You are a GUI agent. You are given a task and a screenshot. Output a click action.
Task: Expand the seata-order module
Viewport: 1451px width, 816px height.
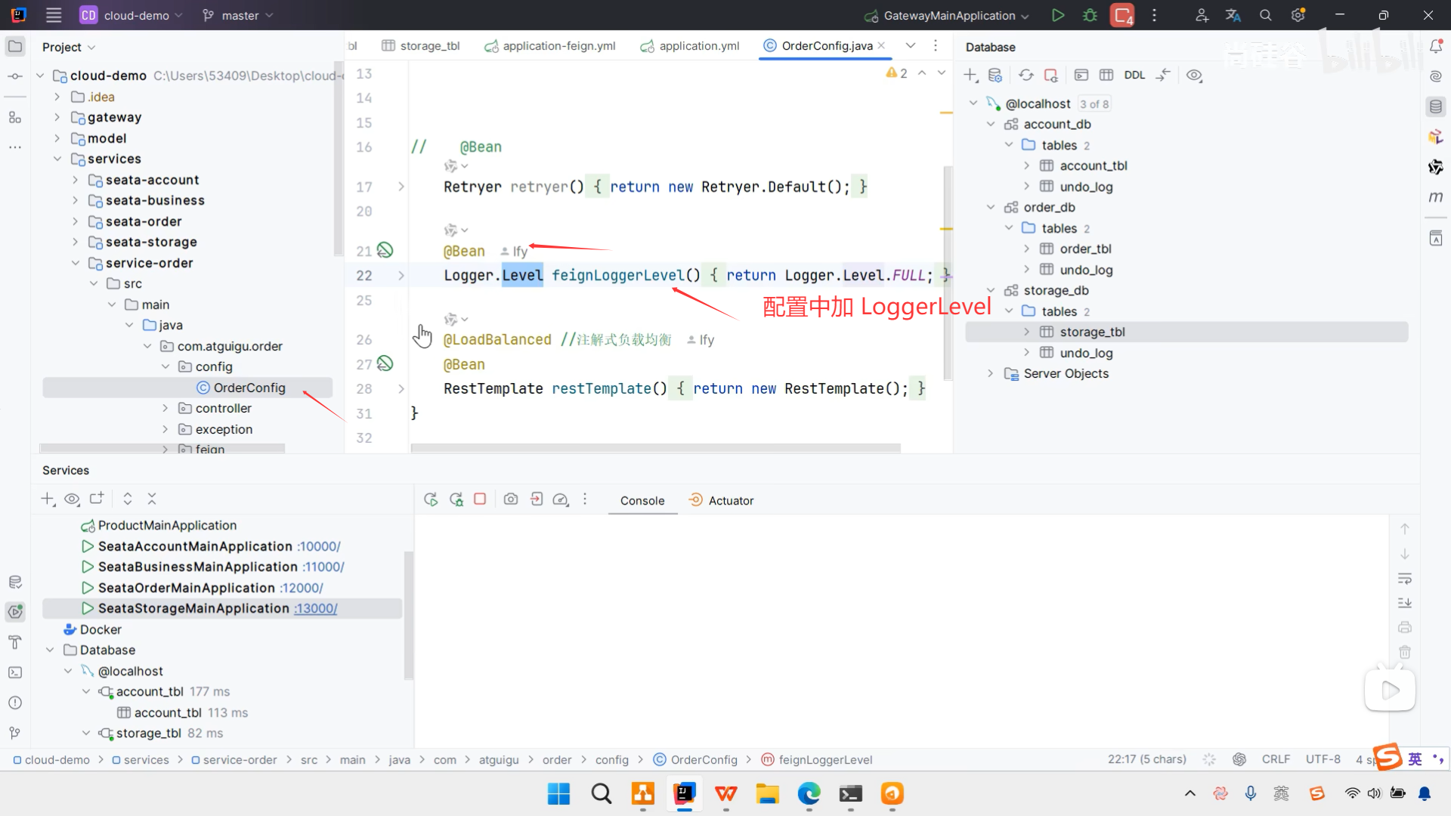pyautogui.click(x=75, y=221)
